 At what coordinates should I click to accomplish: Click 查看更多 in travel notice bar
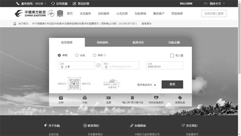pyautogui.click(x=147, y=24)
